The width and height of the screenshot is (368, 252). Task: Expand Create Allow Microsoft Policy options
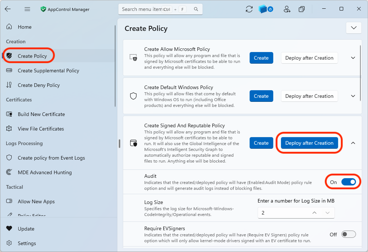pyautogui.click(x=353, y=58)
